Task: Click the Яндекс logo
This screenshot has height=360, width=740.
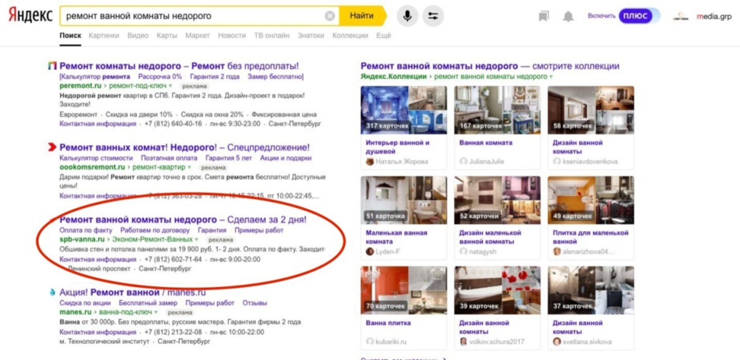Action: coord(30,16)
